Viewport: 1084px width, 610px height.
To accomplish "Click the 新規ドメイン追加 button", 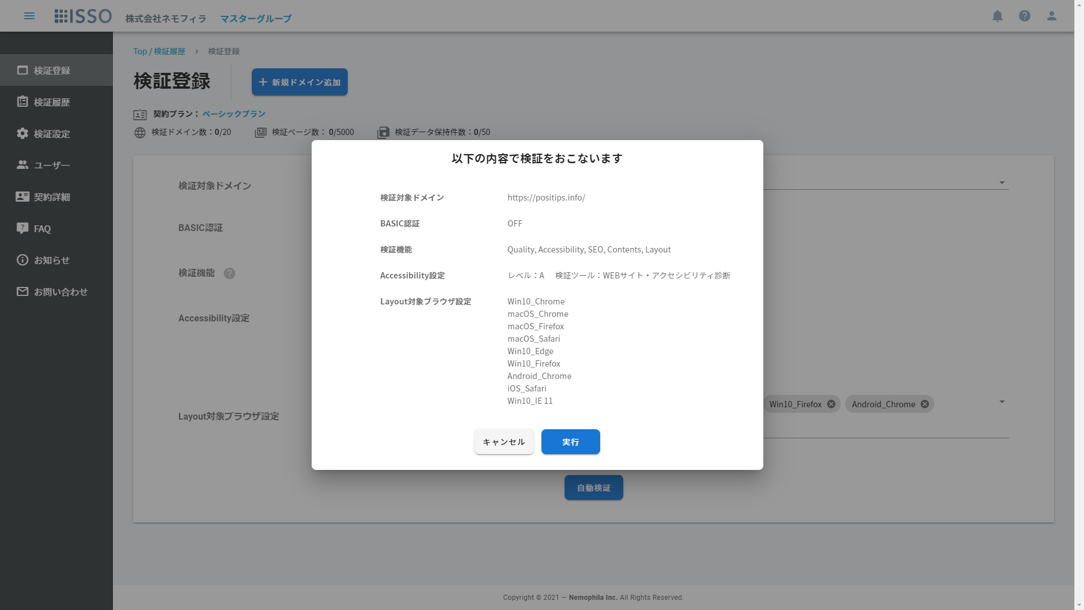I will pyautogui.click(x=300, y=82).
